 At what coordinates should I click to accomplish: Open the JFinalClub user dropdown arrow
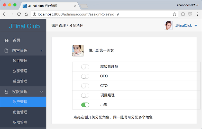(196, 25)
